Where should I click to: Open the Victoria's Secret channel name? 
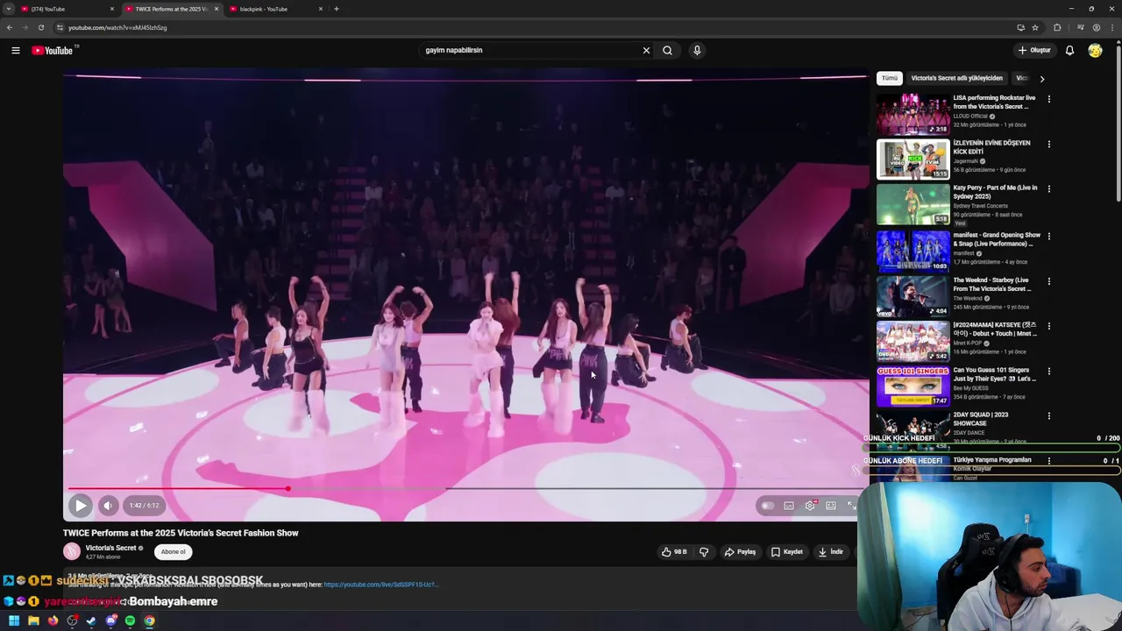point(110,548)
